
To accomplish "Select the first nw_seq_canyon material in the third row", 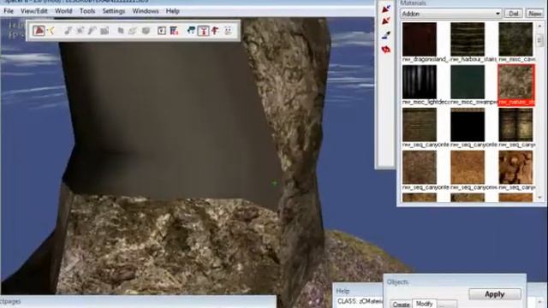I will (420, 125).
